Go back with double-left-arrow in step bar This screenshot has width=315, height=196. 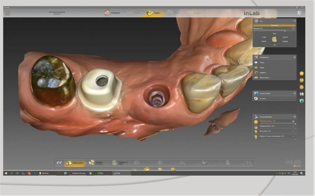[x=59, y=163]
